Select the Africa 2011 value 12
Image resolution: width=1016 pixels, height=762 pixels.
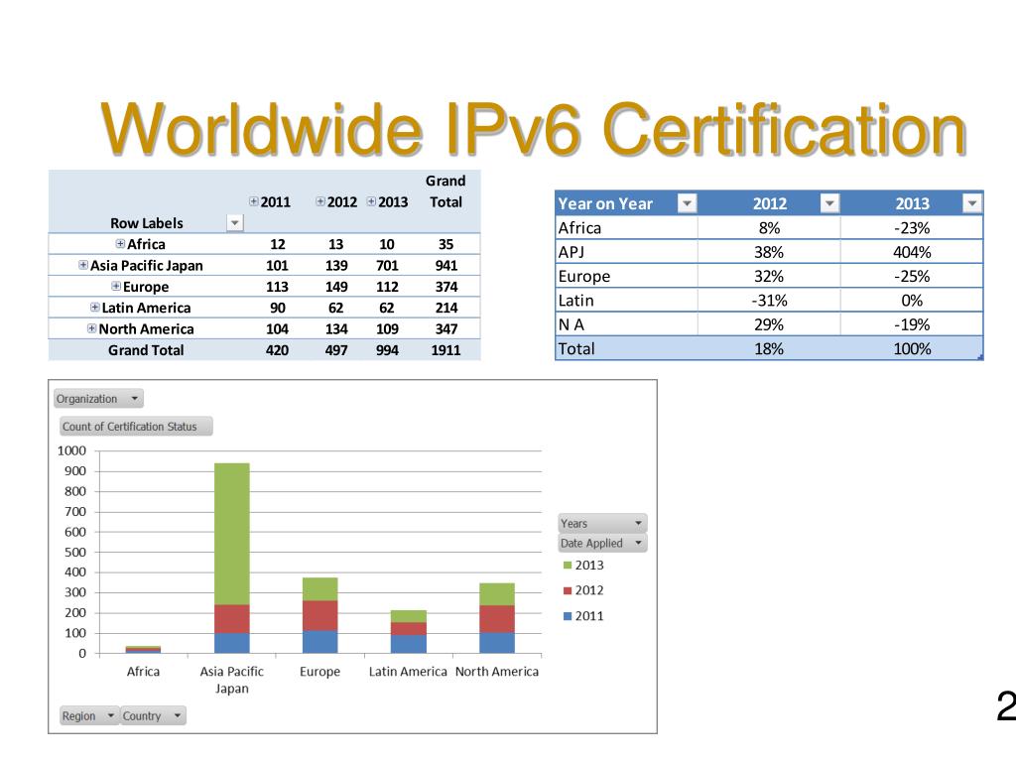click(x=278, y=244)
